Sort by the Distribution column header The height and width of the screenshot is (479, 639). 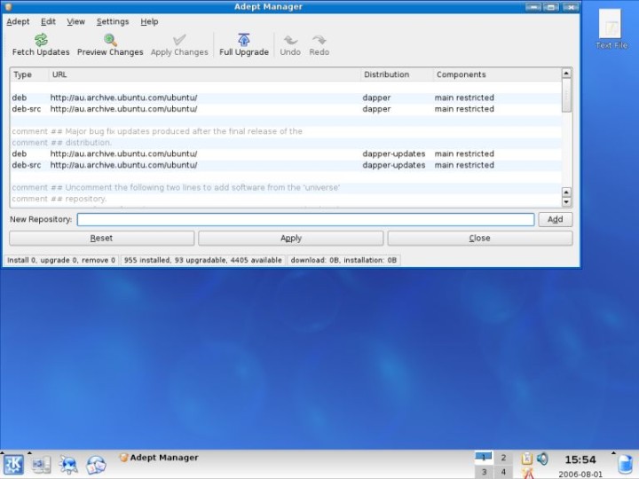397,75
